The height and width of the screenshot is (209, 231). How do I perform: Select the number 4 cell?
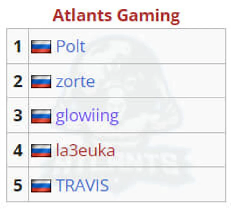(18, 150)
